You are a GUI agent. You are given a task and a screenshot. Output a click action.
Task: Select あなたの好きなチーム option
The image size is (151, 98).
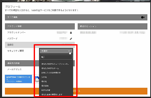tap(50, 68)
